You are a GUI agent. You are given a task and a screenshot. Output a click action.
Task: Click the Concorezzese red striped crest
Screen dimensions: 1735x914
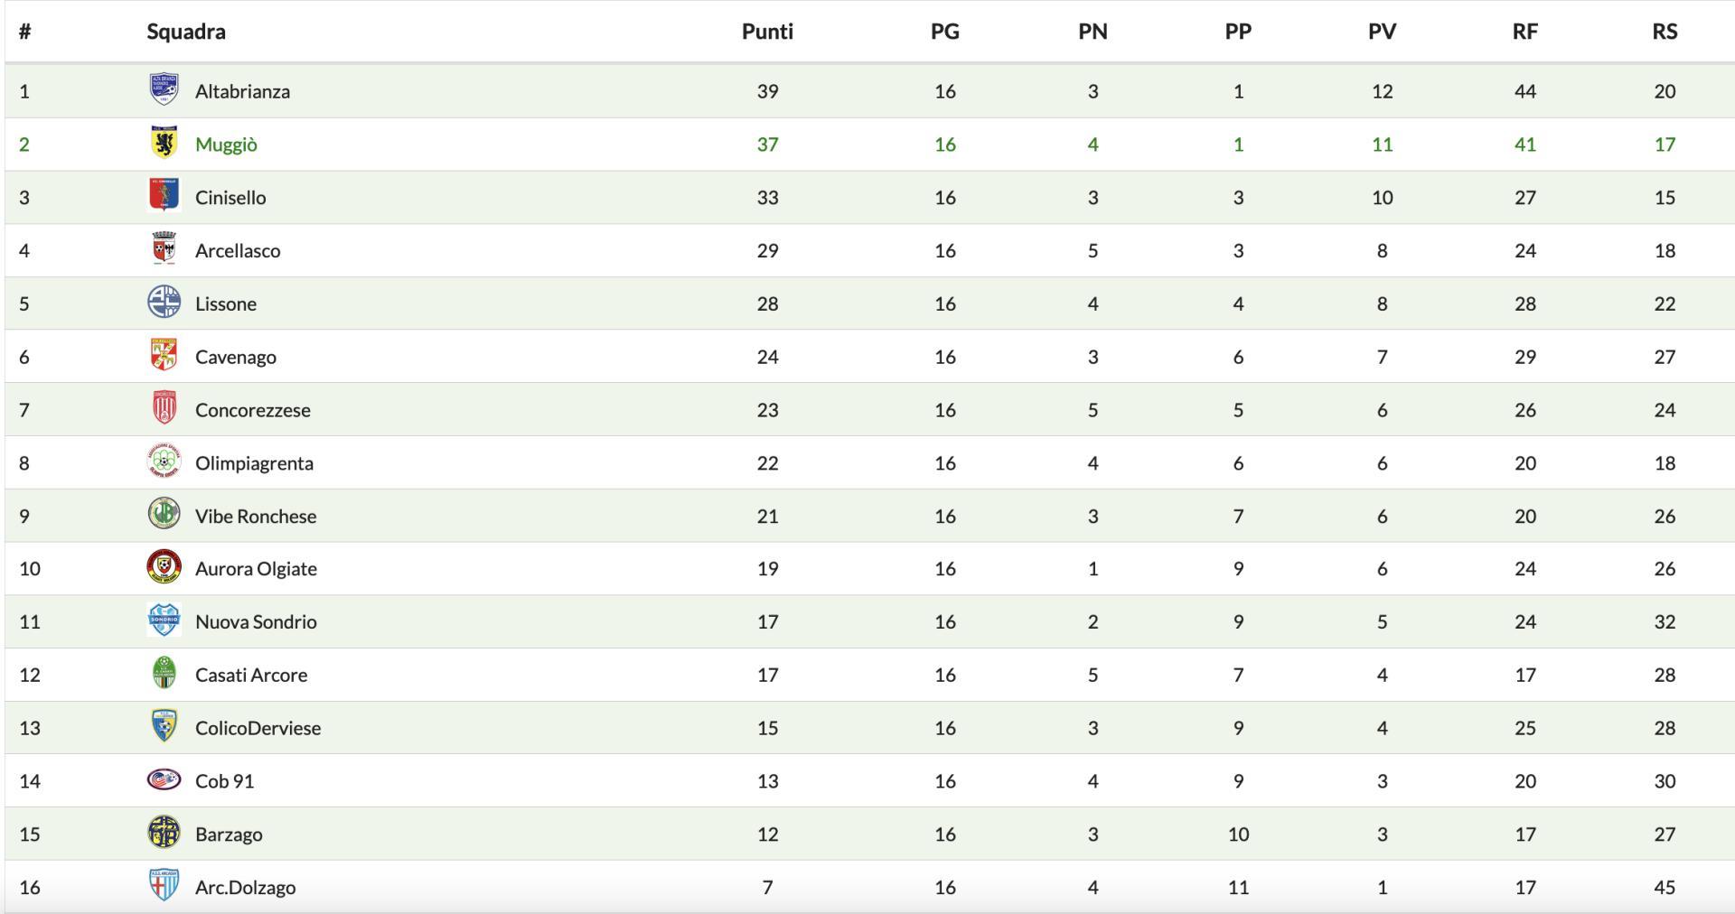pyautogui.click(x=164, y=409)
